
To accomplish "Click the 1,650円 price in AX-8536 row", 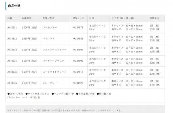I will pos(29,83).
